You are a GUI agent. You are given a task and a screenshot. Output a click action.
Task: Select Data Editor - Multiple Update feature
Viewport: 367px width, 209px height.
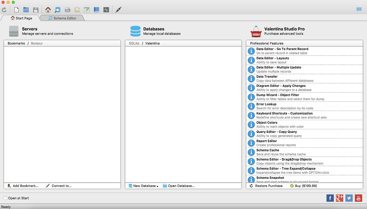coord(305,69)
